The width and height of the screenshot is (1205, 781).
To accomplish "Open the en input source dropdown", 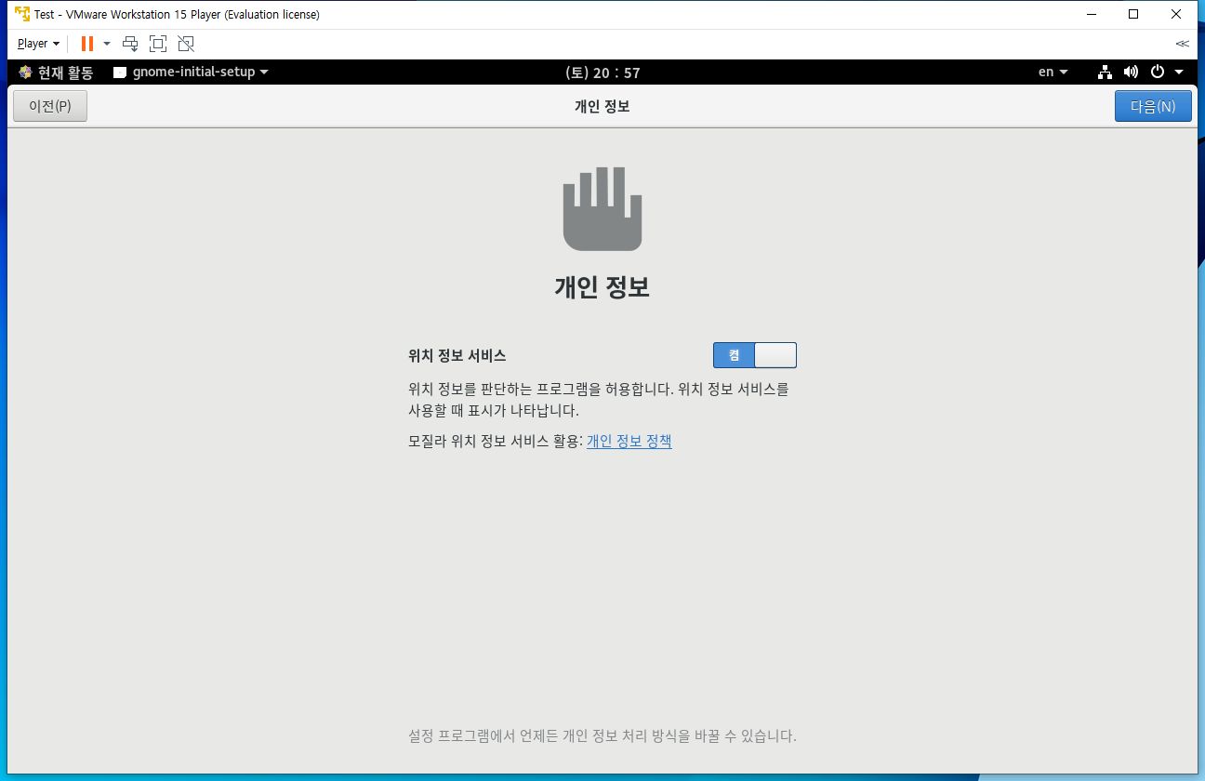I will pos(1053,72).
